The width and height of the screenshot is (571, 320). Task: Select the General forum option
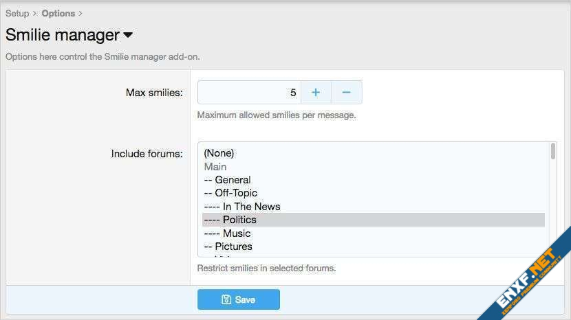(x=228, y=180)
